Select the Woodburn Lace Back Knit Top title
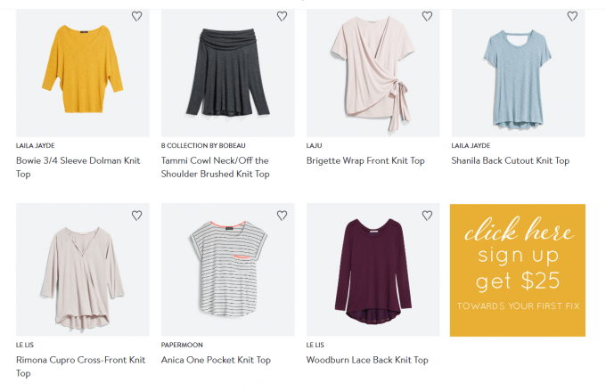This screenshot has height=391, width=606. 367,361
